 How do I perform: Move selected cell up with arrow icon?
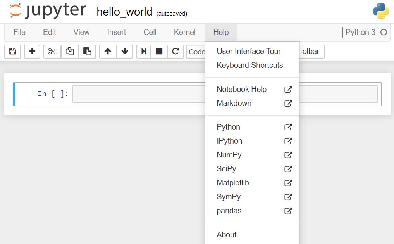pos(108,52)
